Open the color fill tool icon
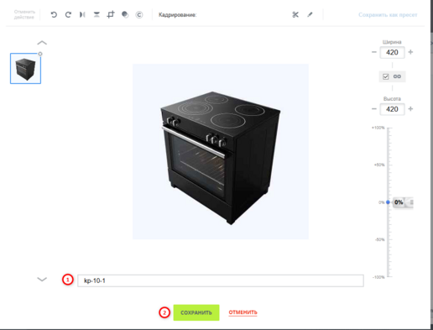The height and width of the screenshot is (330, 433). (125, 14)
